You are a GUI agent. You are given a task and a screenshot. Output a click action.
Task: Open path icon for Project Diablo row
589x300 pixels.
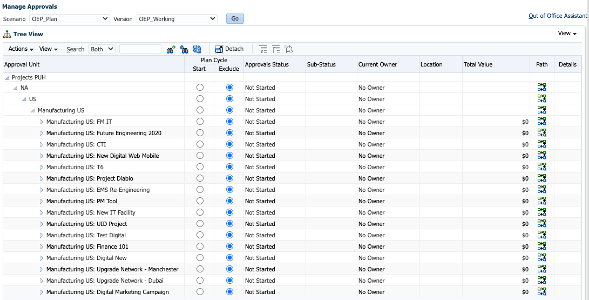541,178
